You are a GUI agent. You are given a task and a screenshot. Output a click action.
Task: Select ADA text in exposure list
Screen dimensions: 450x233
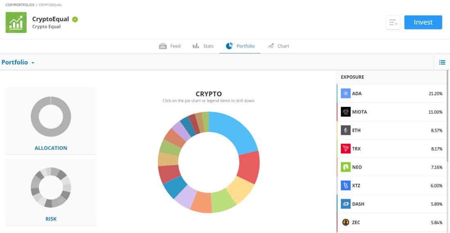pyautogui.click(x=357, y=93)
